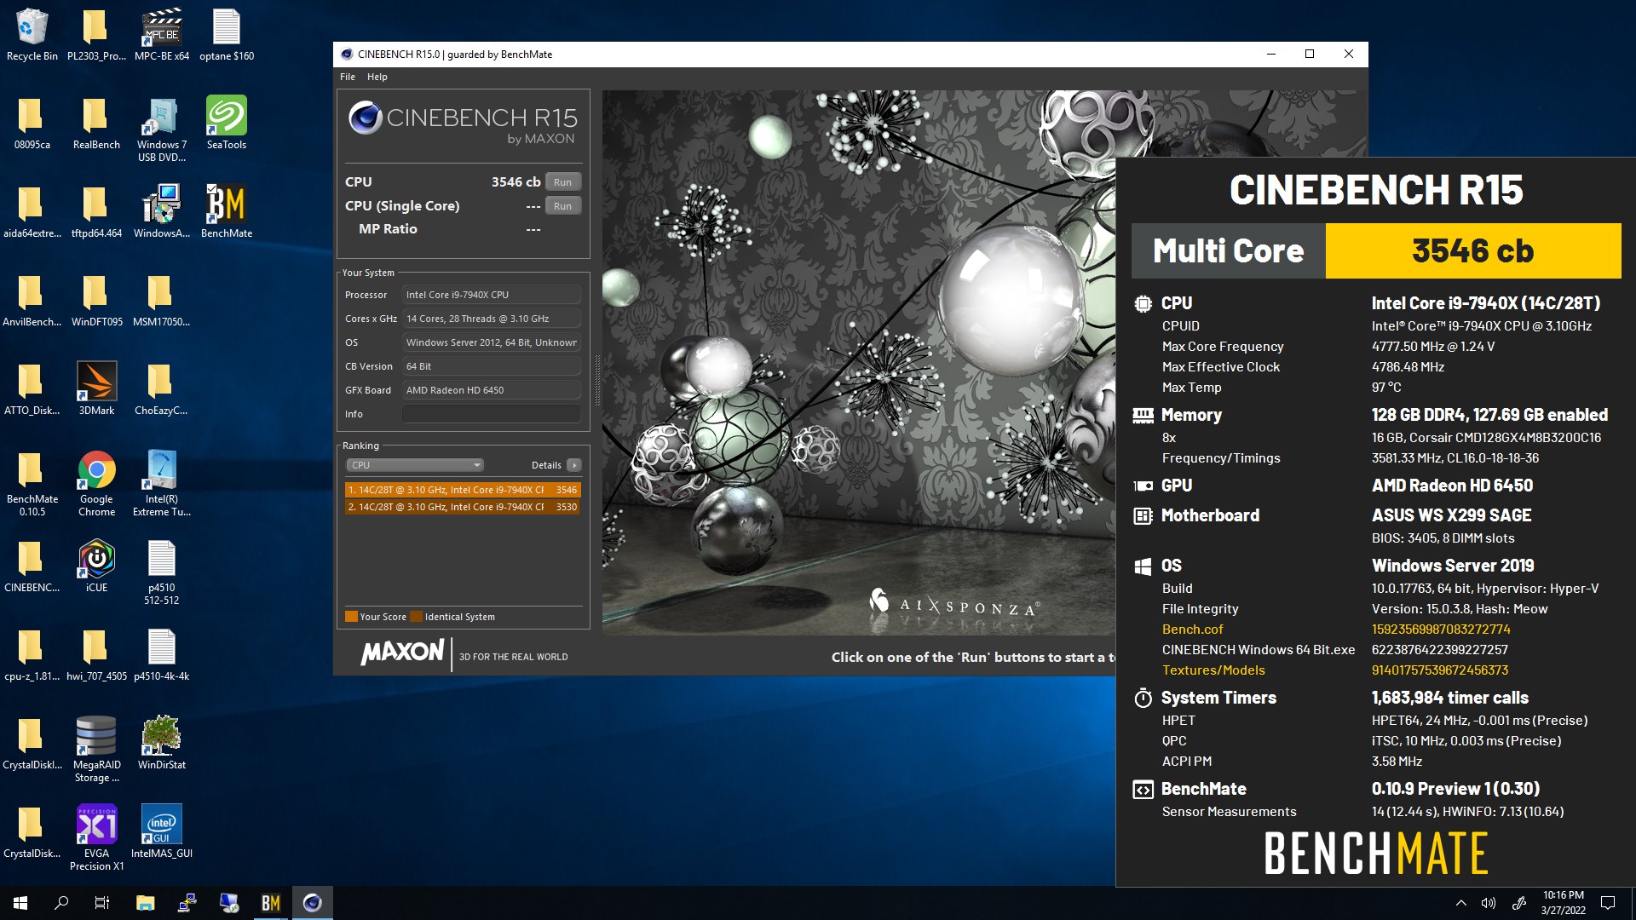Open the Windows Start menu

(20, 903)
